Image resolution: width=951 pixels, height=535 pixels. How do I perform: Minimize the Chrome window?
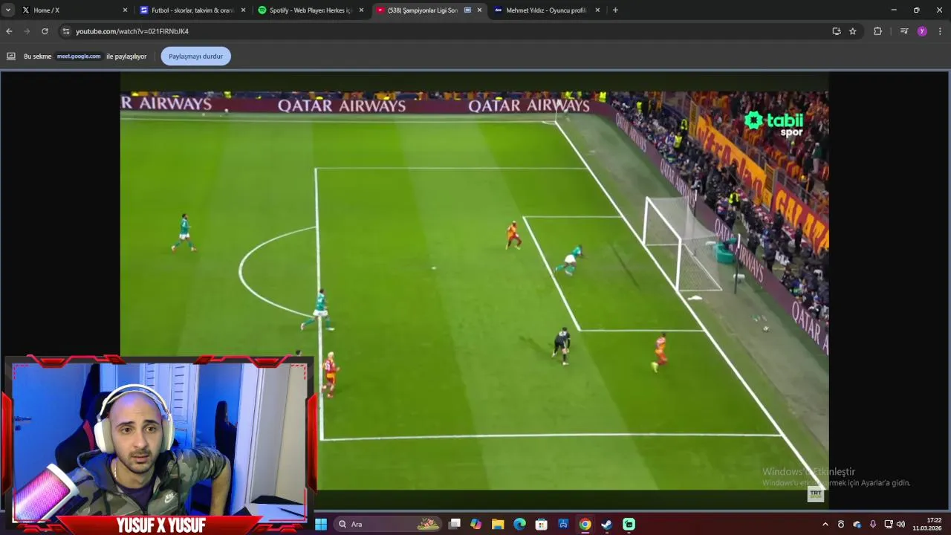893,10
